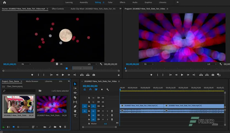Open the Media Browser tab
The width and height of the screenshot is (230, 133).
32,81
